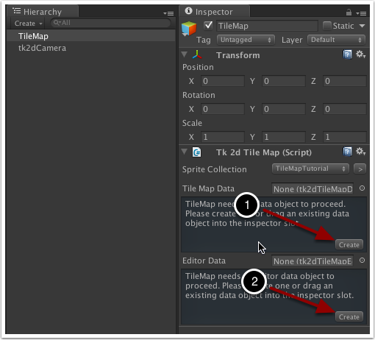Open the Layer Default dropdown
The width and height of the screenshot is (375, 340).
click(336, 40)
